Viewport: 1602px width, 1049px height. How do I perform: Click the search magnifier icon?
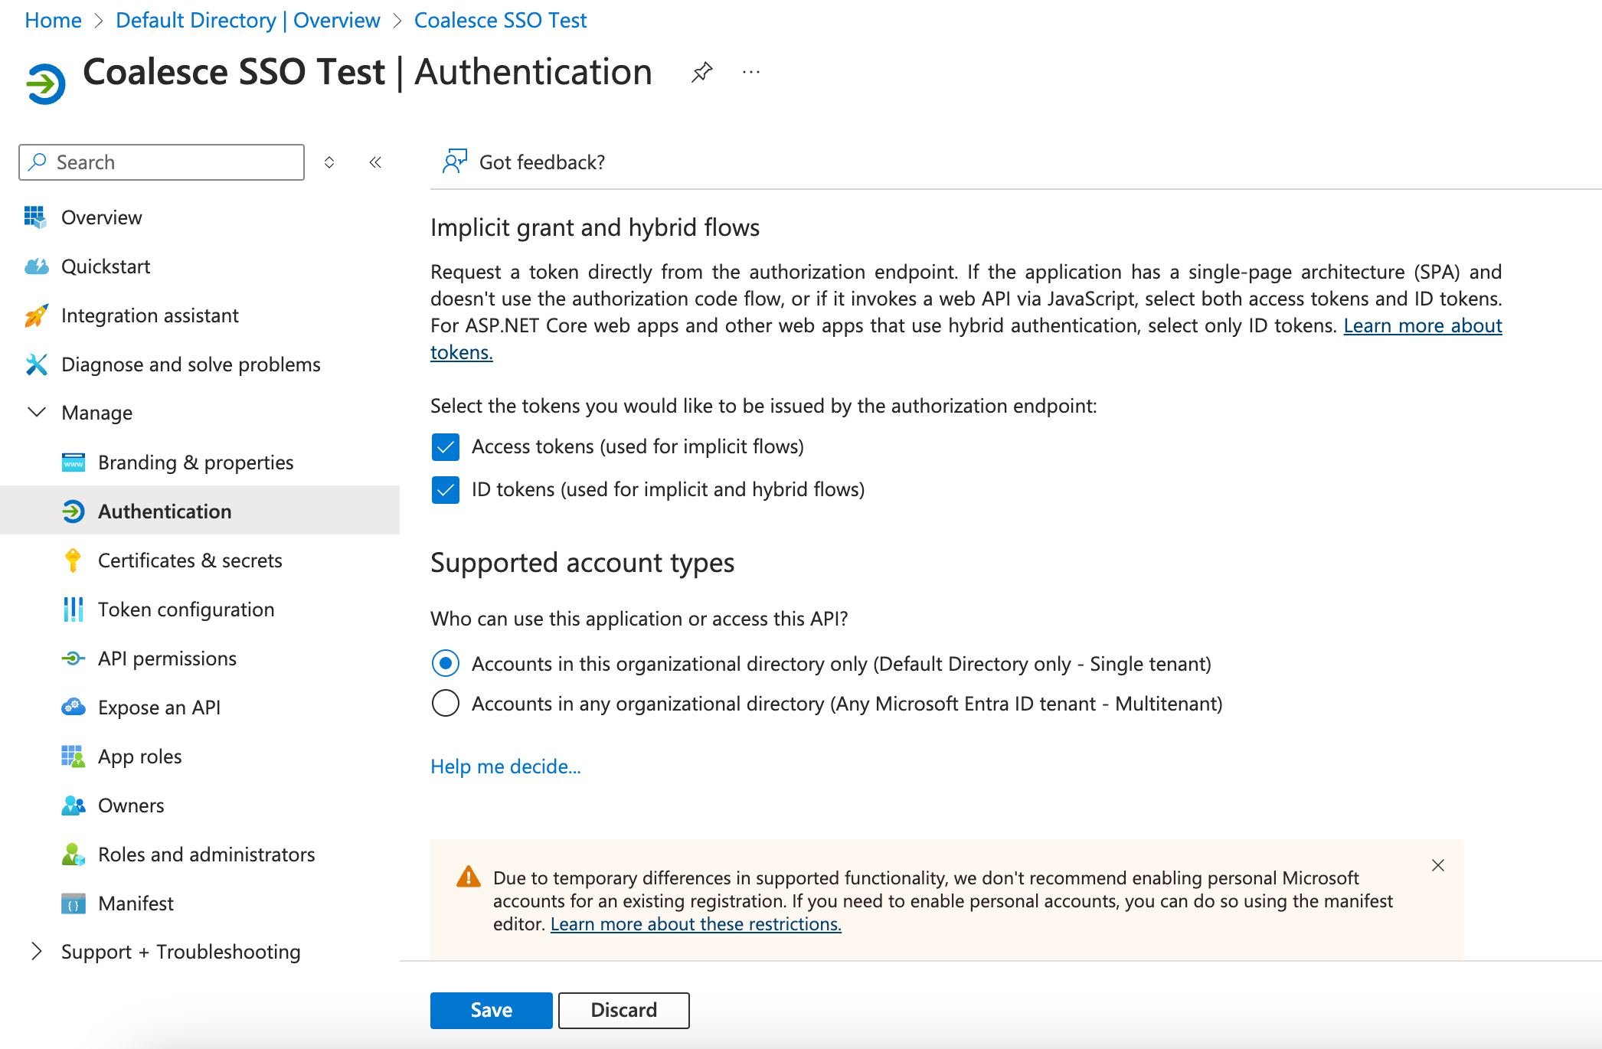[38, 162]
